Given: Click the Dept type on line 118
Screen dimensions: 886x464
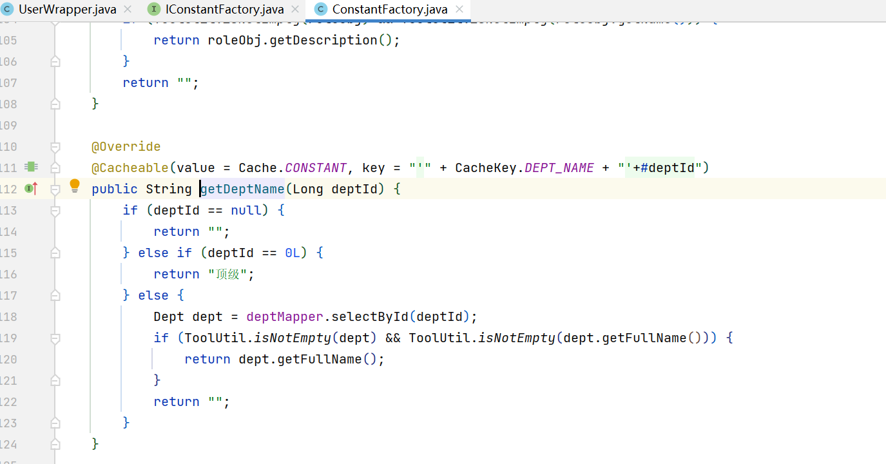Looking at the screenshot, I should pyautogui.click(x=169, y=316).
